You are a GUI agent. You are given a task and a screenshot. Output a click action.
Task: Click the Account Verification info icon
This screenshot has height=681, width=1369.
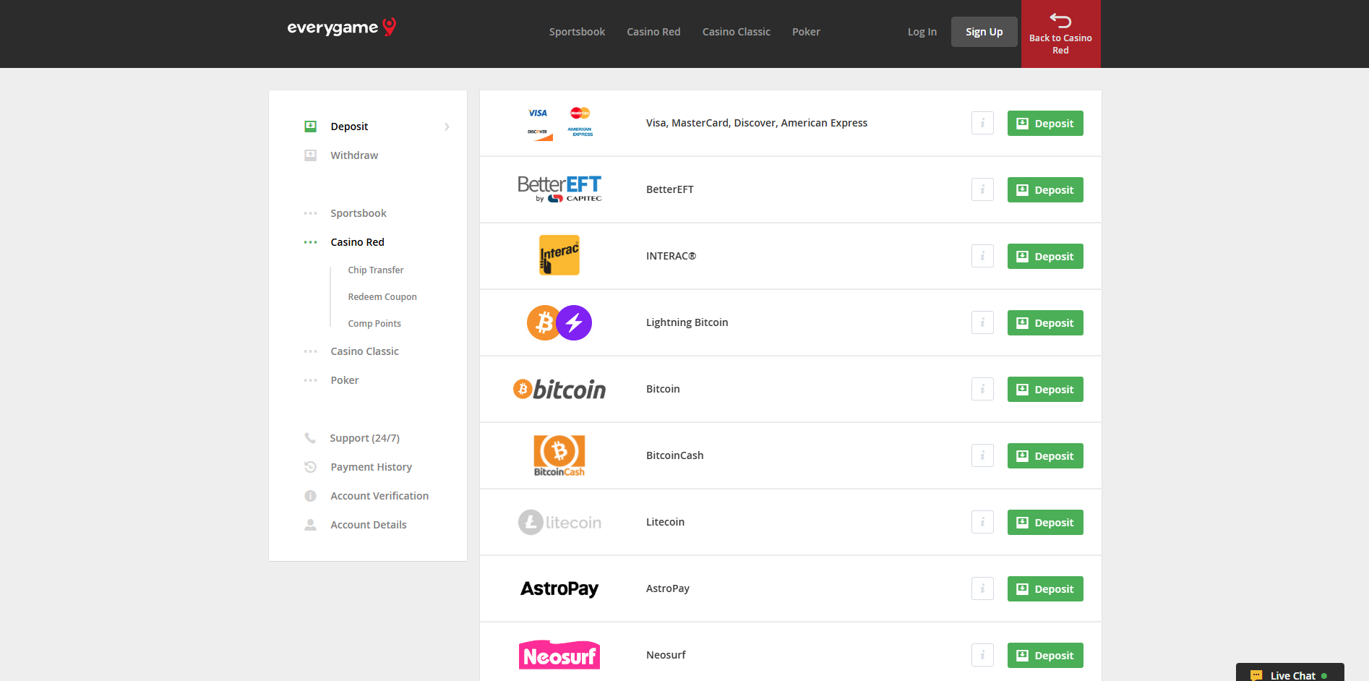coord(310,496)
